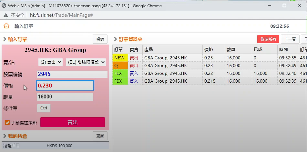Click time 09:32:49 in order table
The width and height of the screenshot is (307, 152).
288,66
